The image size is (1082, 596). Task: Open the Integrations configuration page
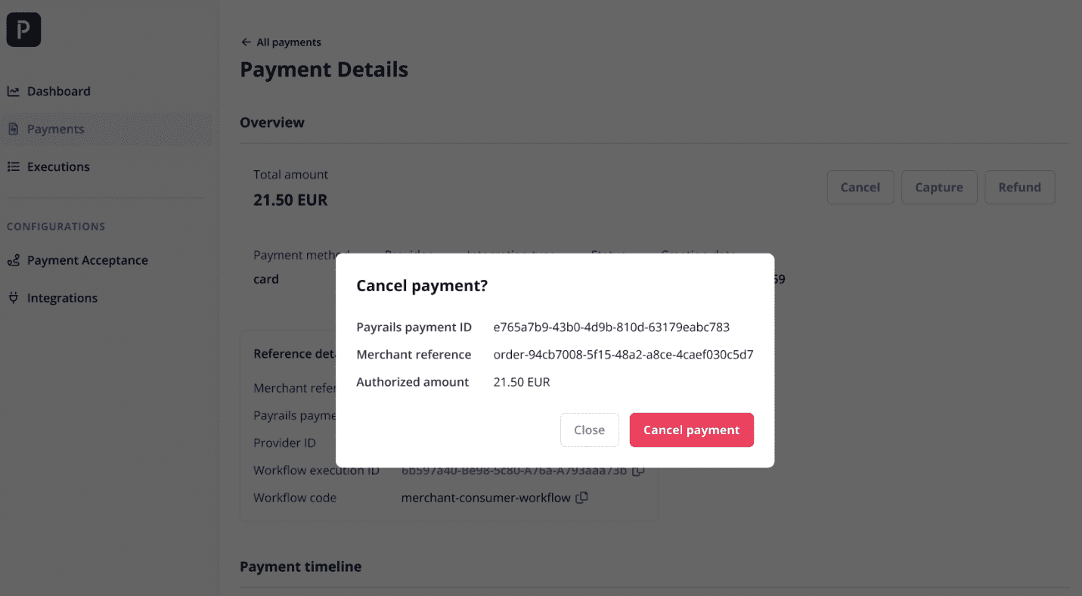(x=62, y=298)
